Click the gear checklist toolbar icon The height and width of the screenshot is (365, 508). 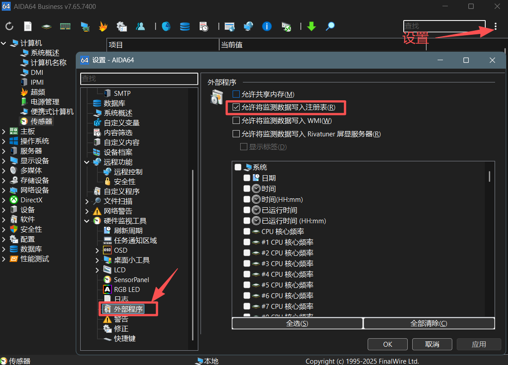tap(122, 27)
